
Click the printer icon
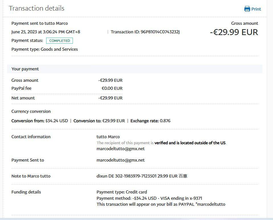[247, 9]
